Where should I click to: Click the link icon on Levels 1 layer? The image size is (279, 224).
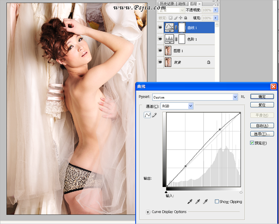pyautogui.click(x=176, y=39)
